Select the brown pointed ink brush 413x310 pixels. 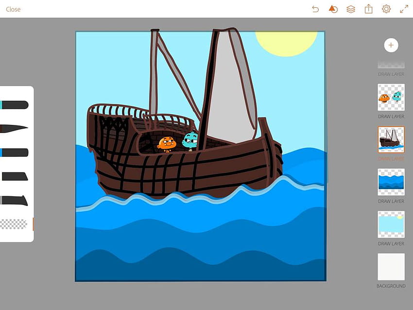(x=14, y=128)
